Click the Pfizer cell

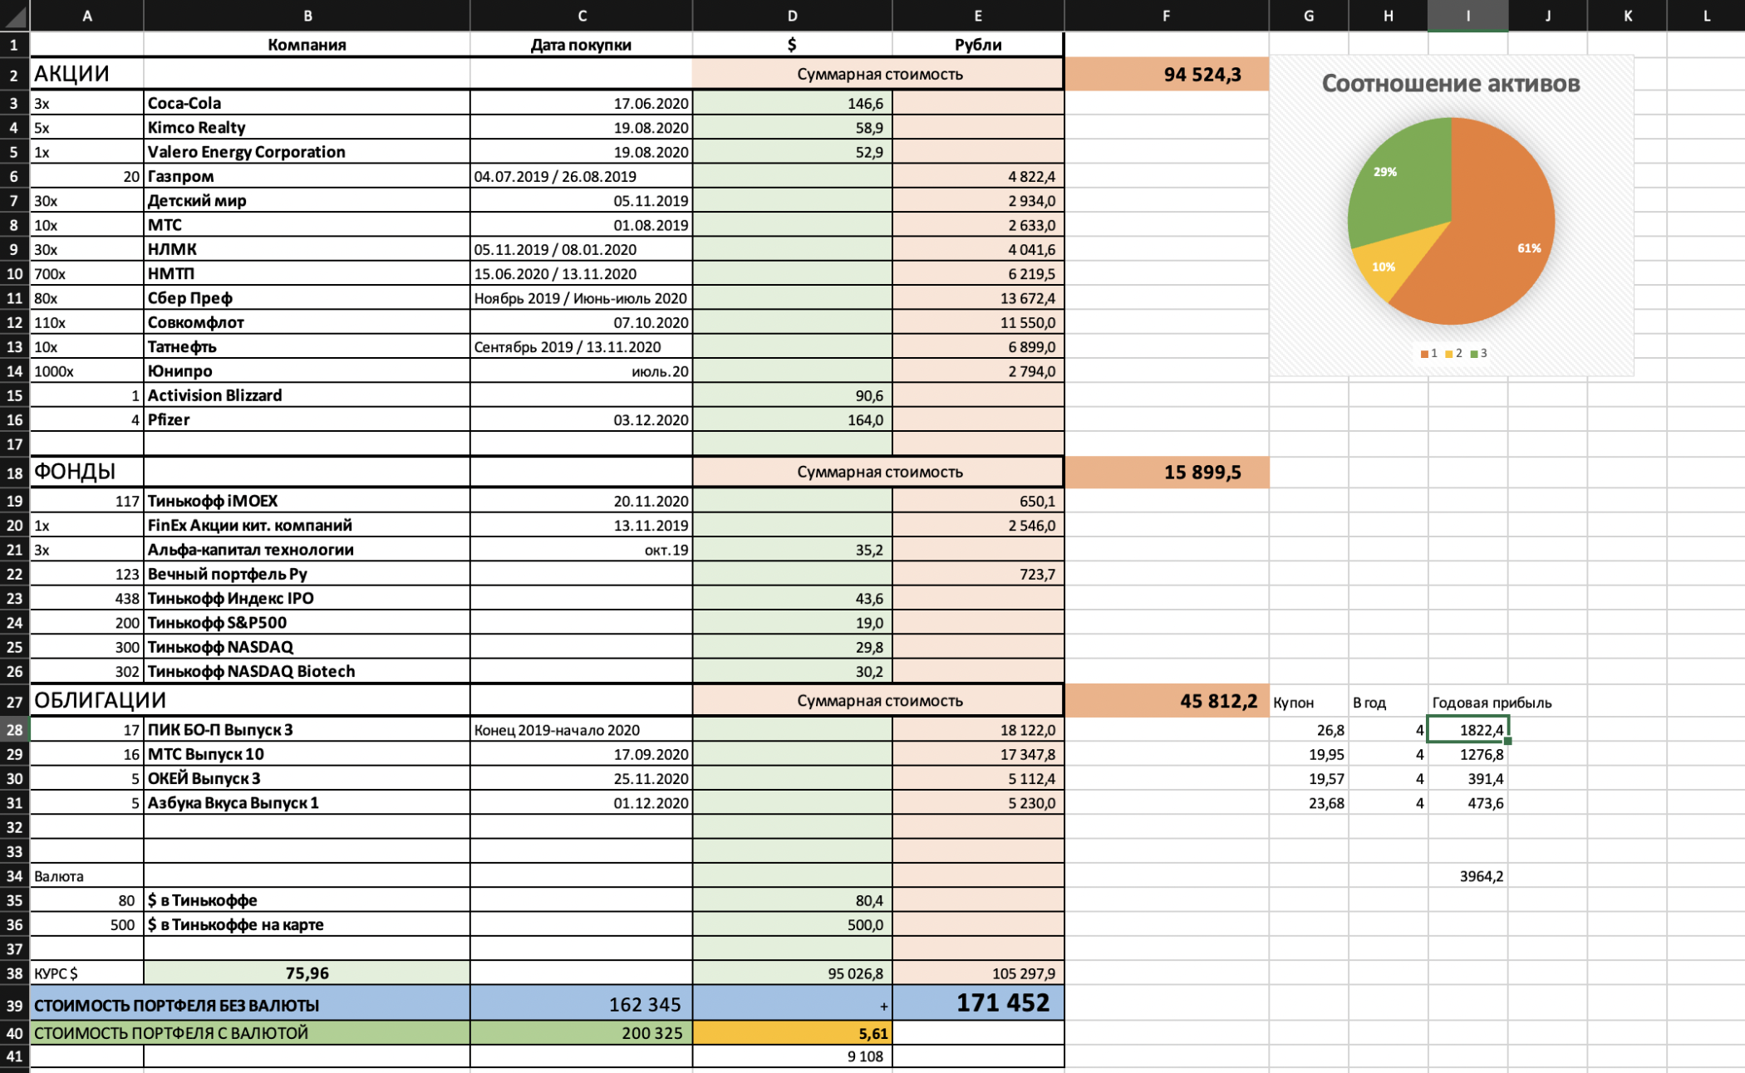(x=307, y=419)
